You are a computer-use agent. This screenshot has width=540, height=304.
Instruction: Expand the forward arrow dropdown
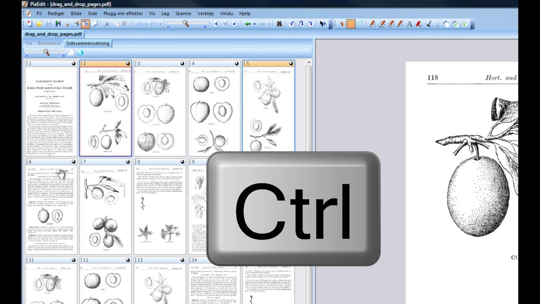coord(269,24)
